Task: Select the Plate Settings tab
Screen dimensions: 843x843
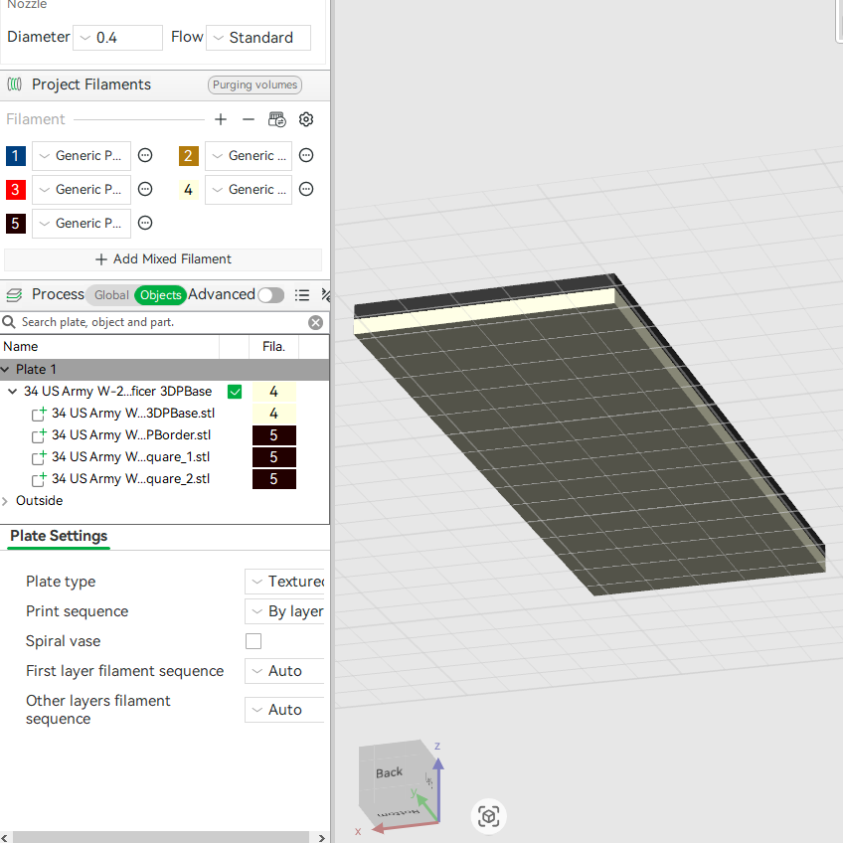Action: [59, 536]
